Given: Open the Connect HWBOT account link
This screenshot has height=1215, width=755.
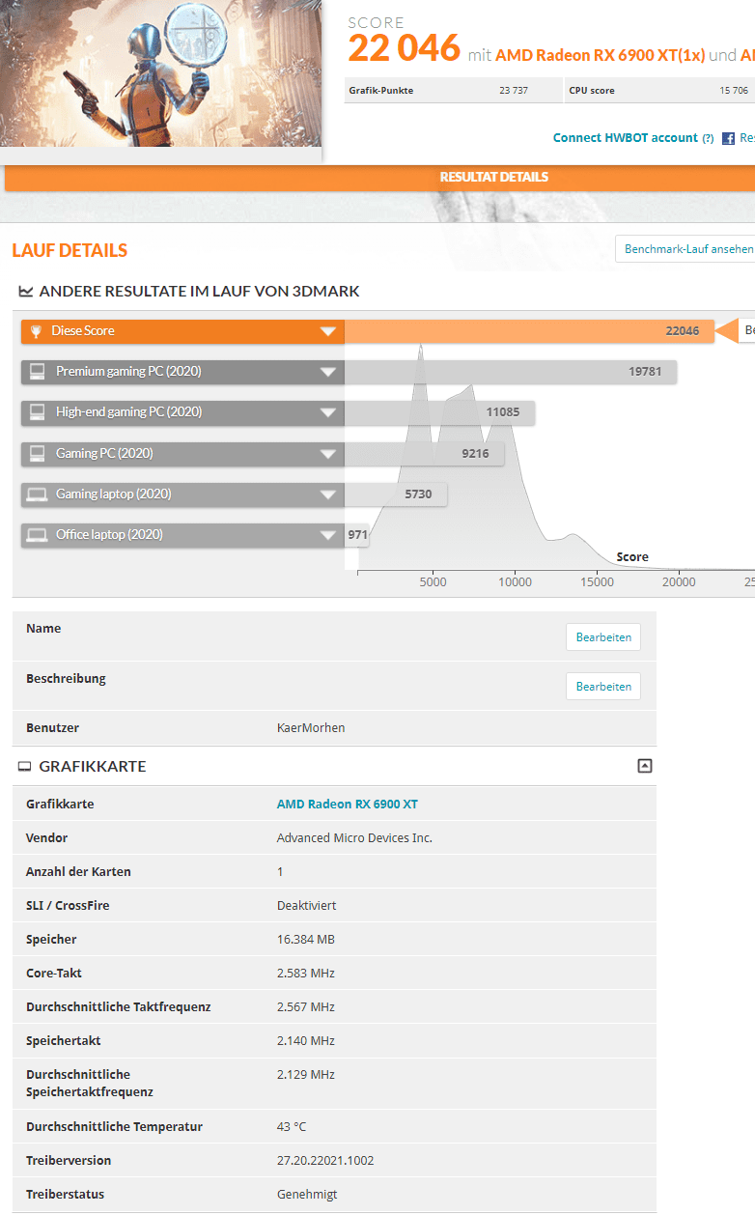Looking at the screenshot, I should click(625, 138).
